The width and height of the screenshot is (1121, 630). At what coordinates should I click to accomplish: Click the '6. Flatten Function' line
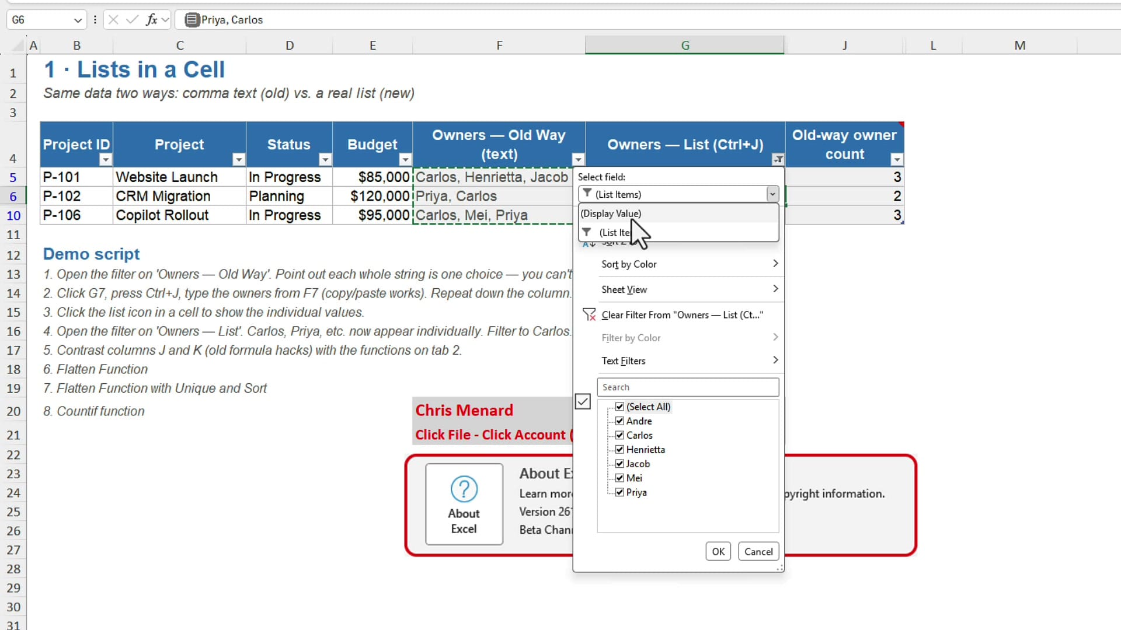(x=95, y=369)
